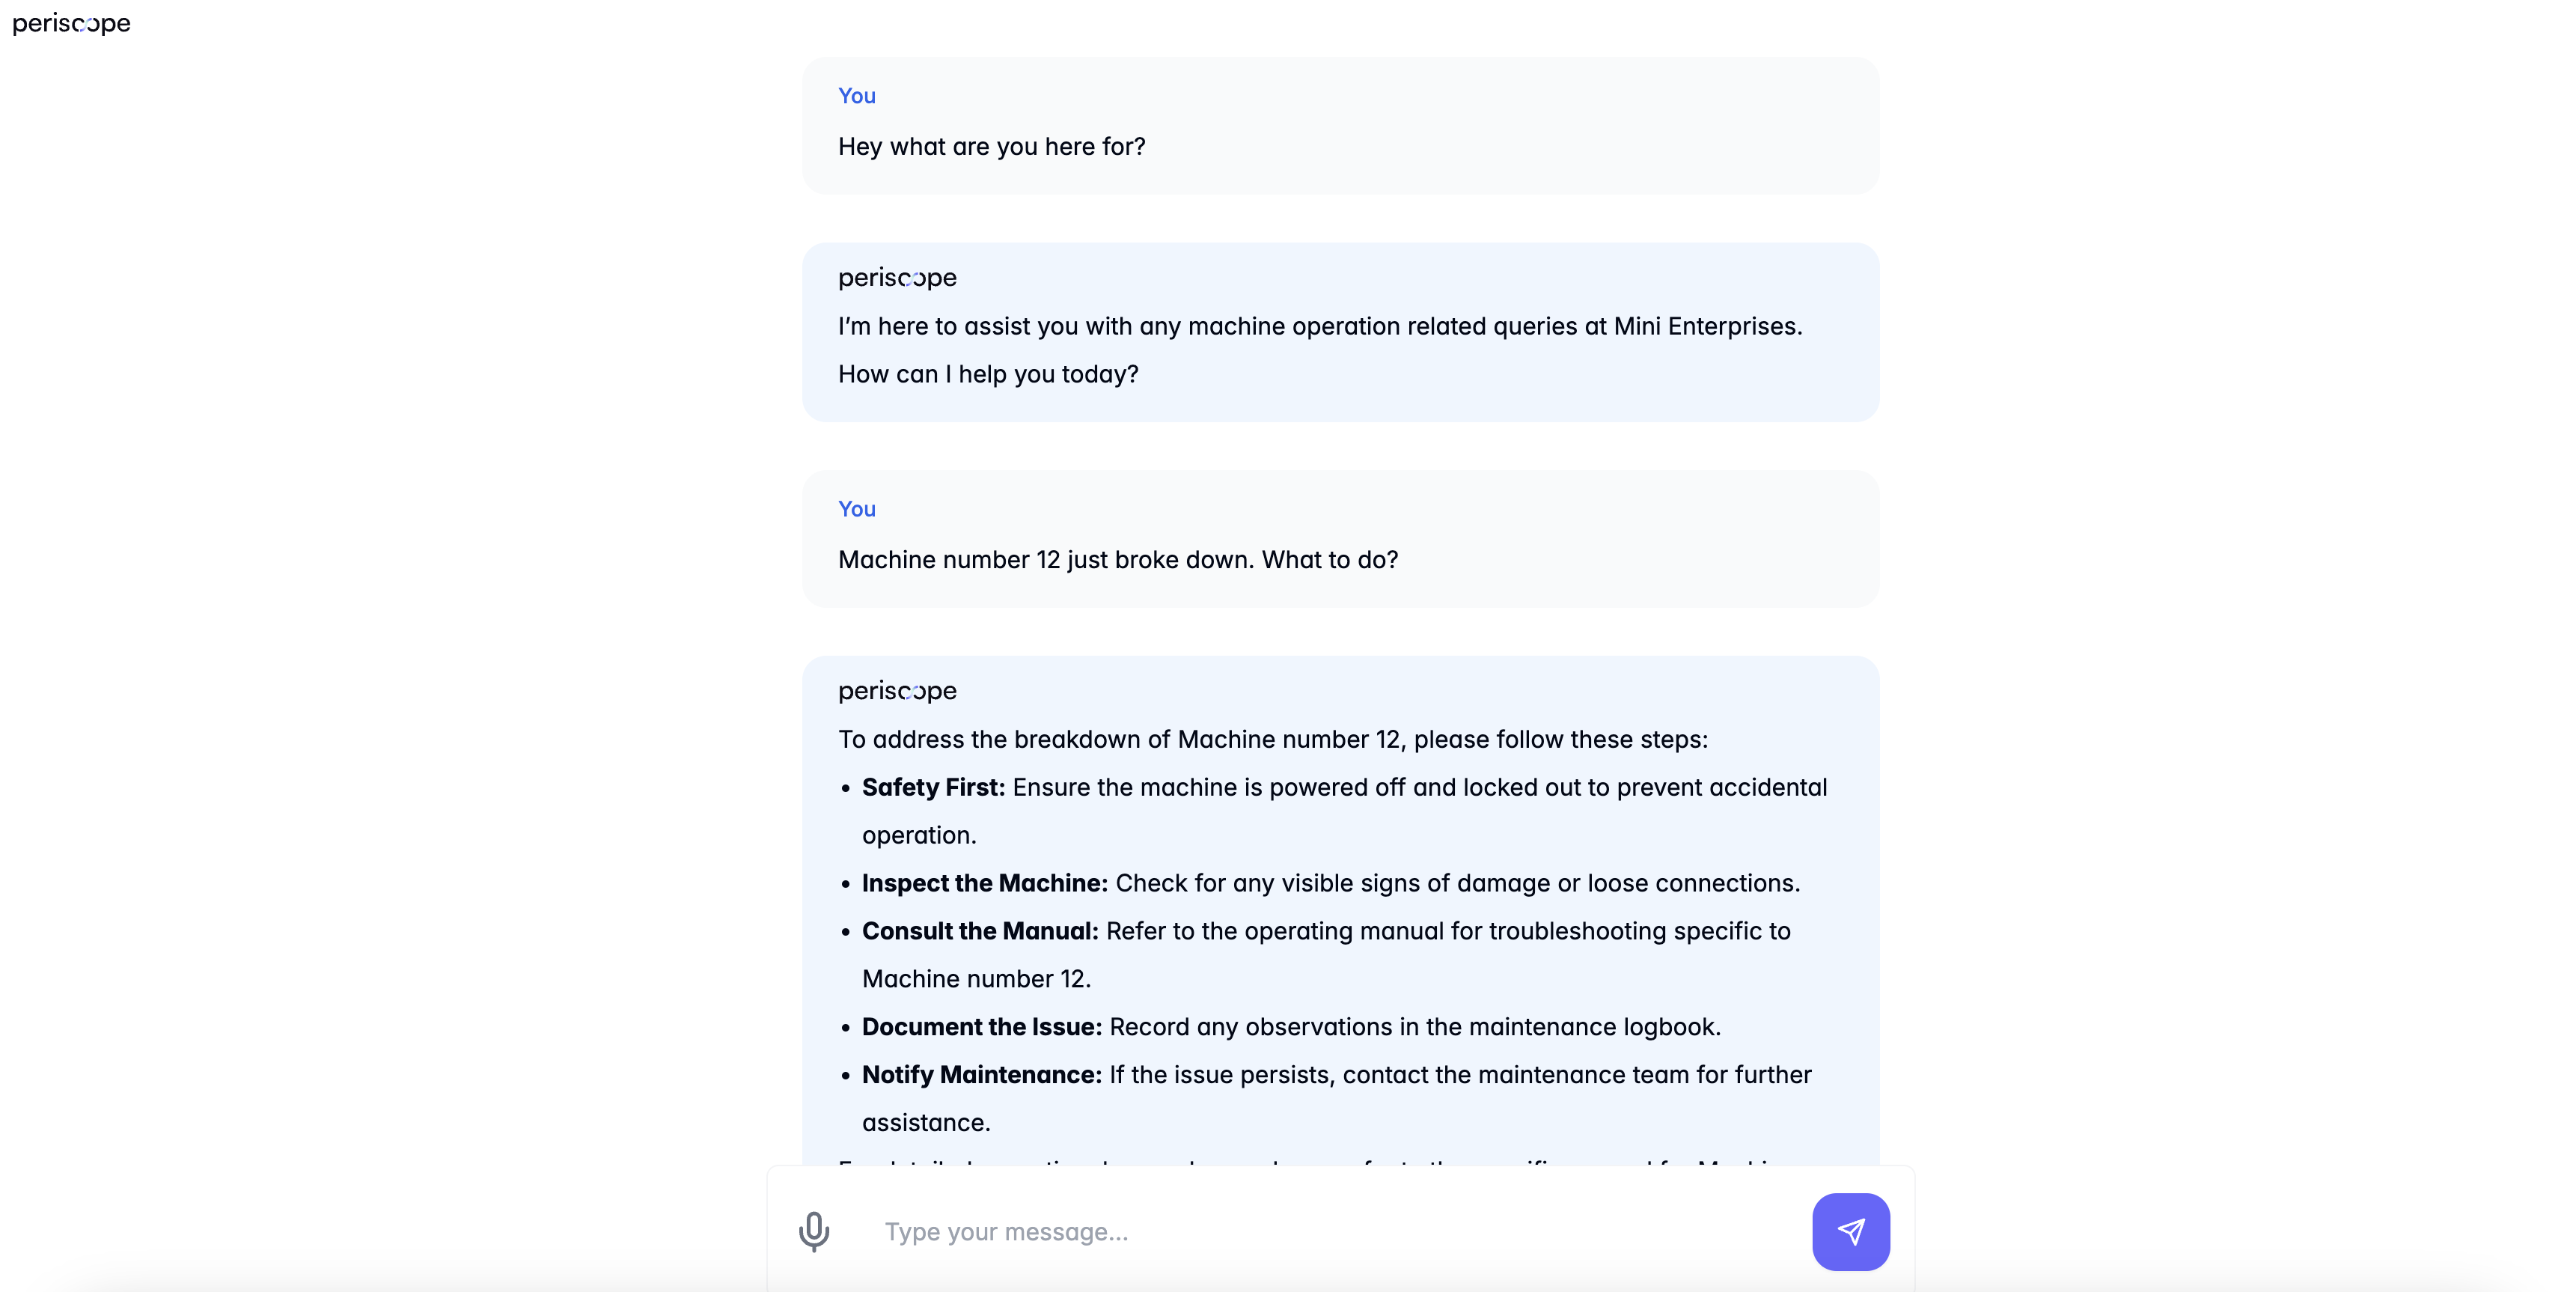The image size is (2576, 1292).
Task: Click the 'Hey what are you here for?' message
Action: (x=991, y=146)
